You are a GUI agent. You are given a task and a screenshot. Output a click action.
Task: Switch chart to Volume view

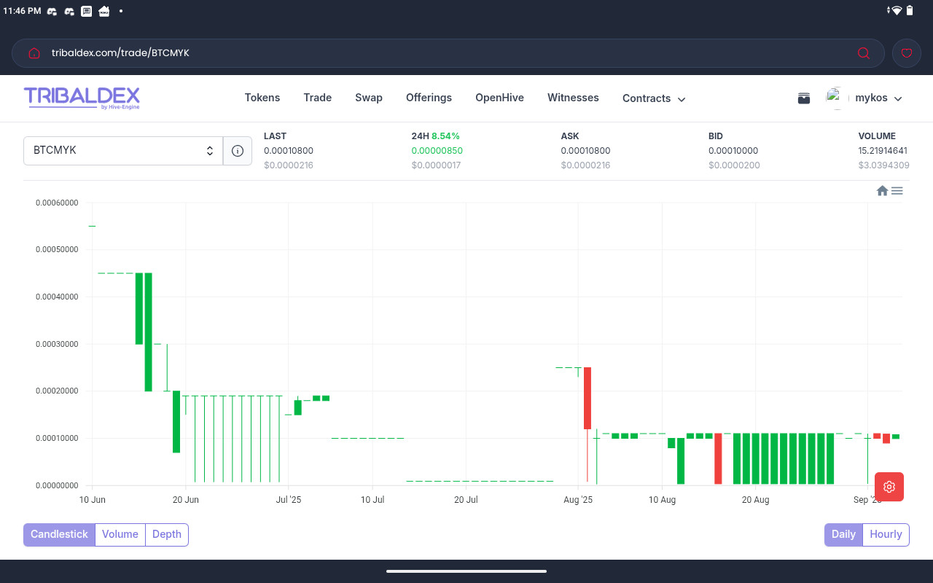click(120, 534)
